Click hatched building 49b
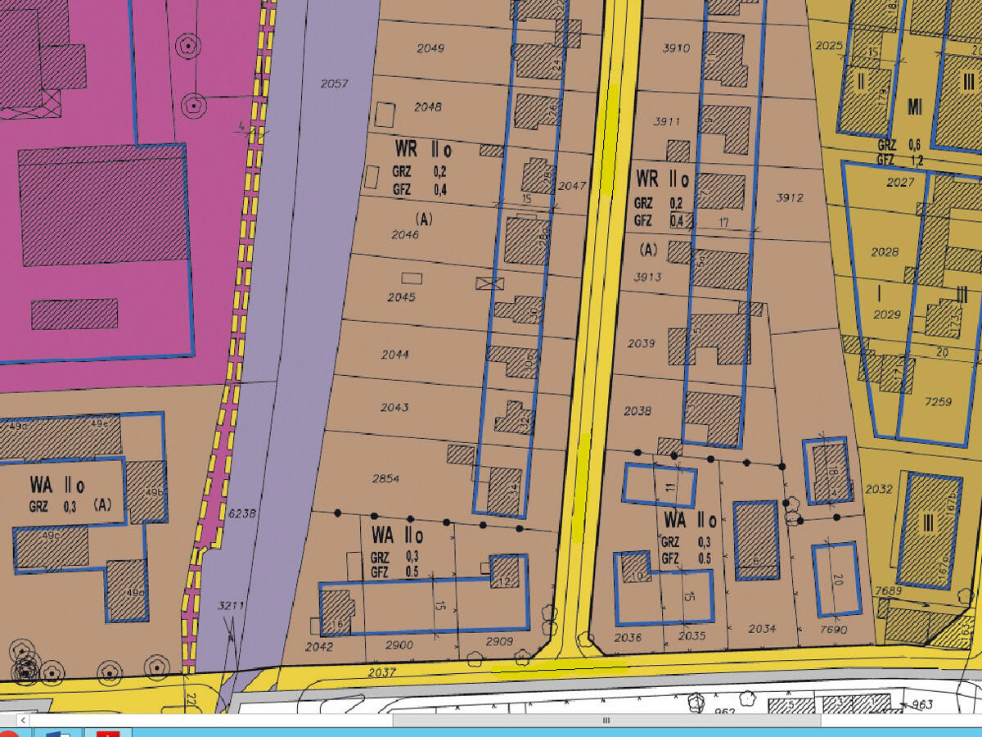Image resolution: width=982 pixels, height=737 pixels. [147, 491]
